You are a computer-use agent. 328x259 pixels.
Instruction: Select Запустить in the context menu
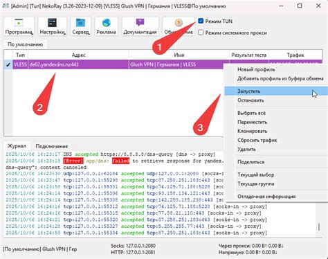(x=276, y=91)
